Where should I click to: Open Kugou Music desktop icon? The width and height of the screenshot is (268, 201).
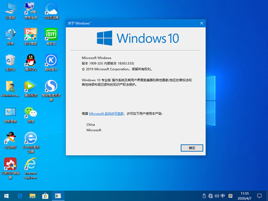pyautogui.click(x=51, y=61)
